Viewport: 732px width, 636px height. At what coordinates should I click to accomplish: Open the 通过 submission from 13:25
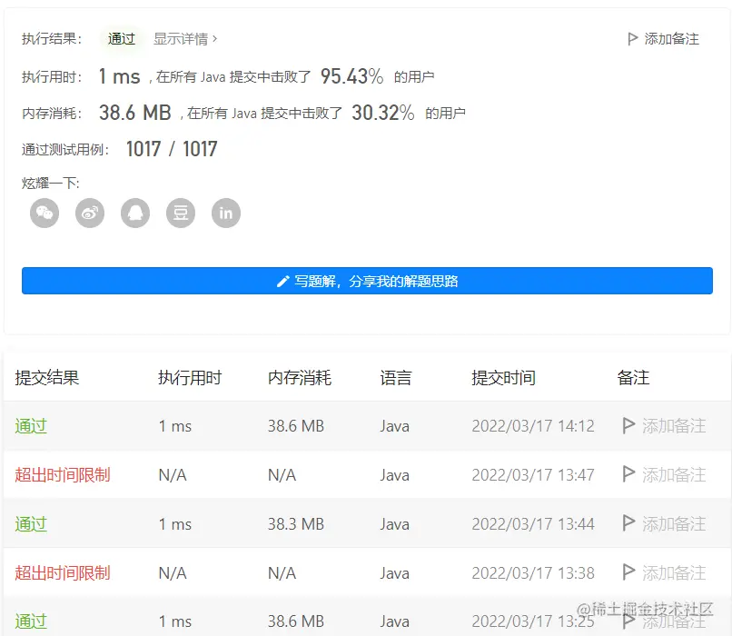point(31,621)
